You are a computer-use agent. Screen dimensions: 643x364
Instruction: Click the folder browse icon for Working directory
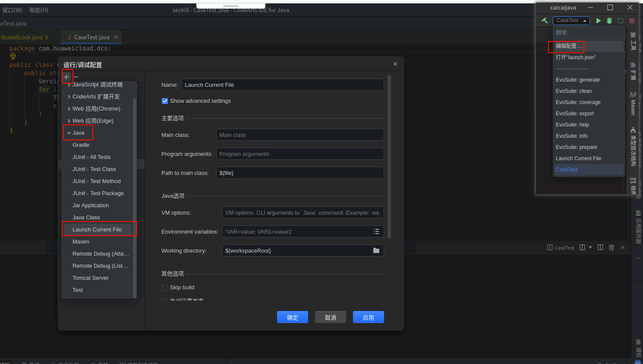pyautogui.click(x=376, y=250)
